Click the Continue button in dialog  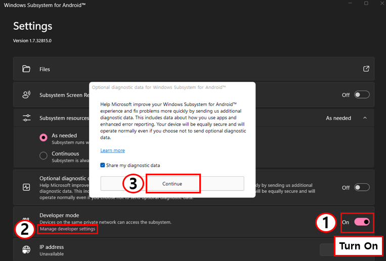click(x=172, y=184)
